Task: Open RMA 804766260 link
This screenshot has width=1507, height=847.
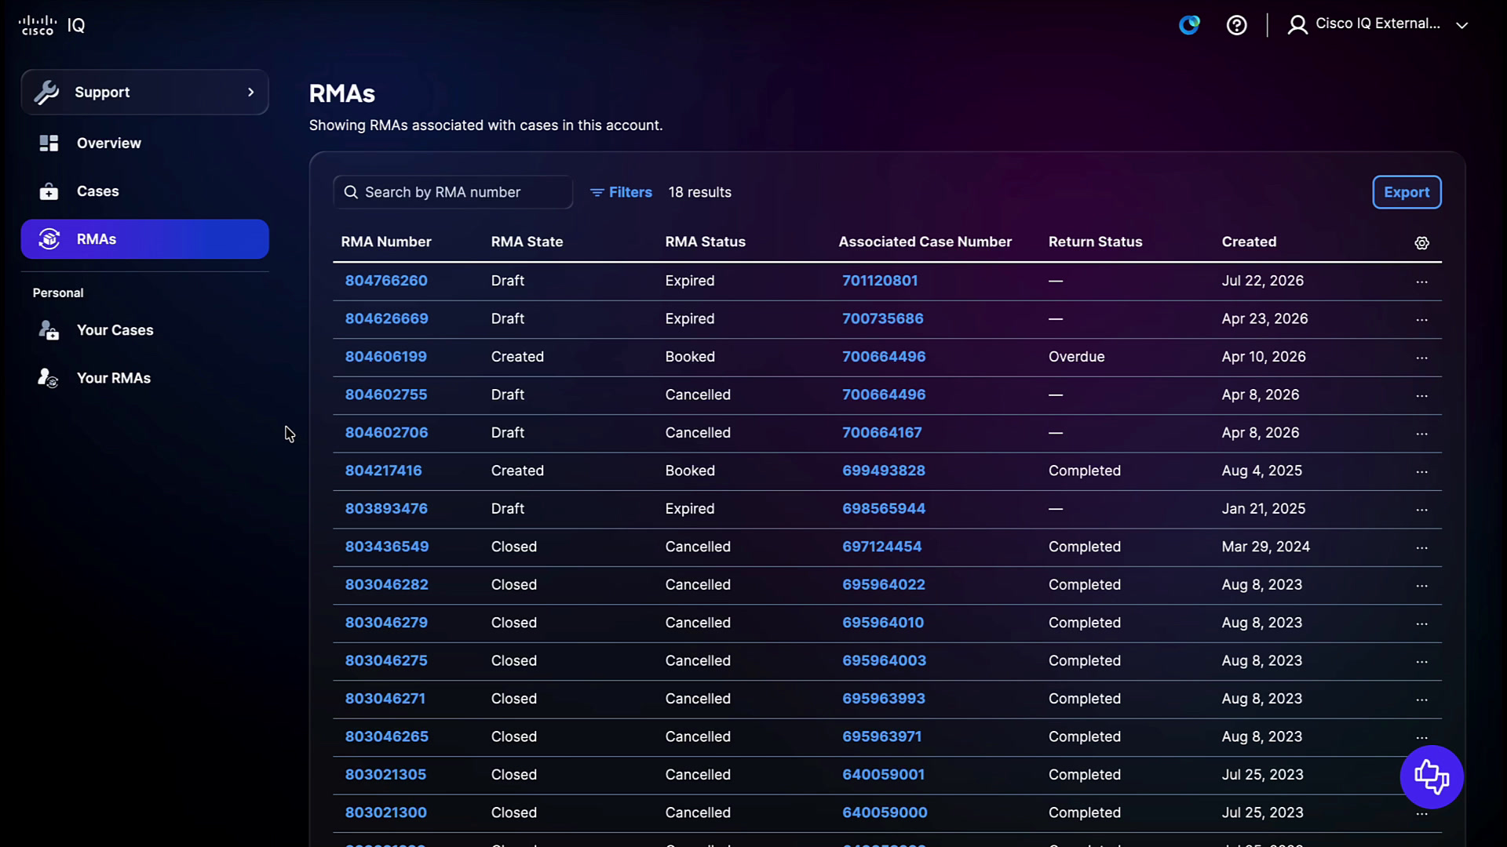Action: (x=386, y=280)
